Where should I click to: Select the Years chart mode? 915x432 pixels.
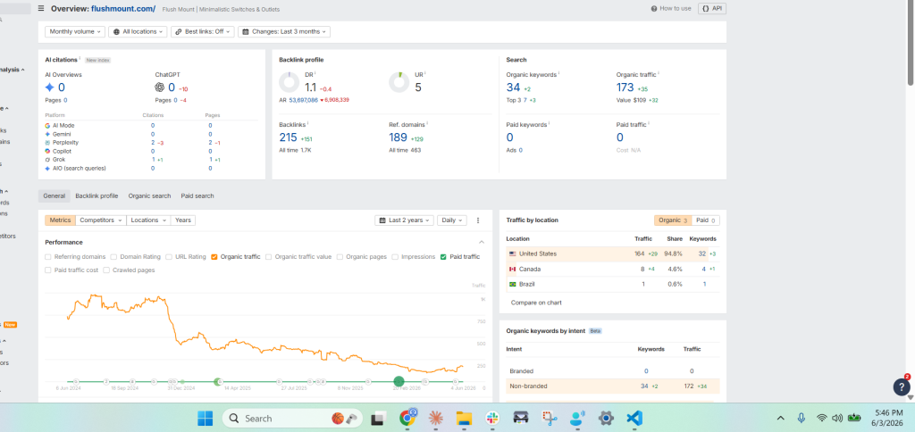point(182,220)
